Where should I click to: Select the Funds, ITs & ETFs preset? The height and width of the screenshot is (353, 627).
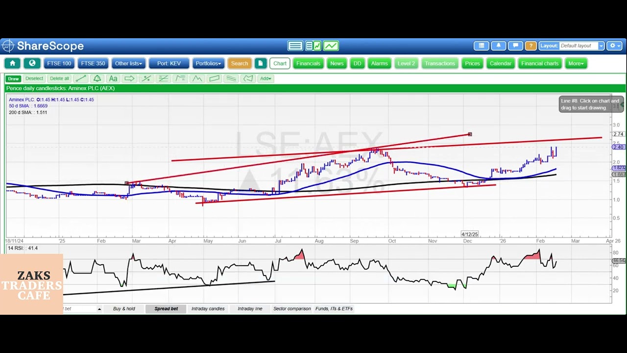[x=334, y=309]
